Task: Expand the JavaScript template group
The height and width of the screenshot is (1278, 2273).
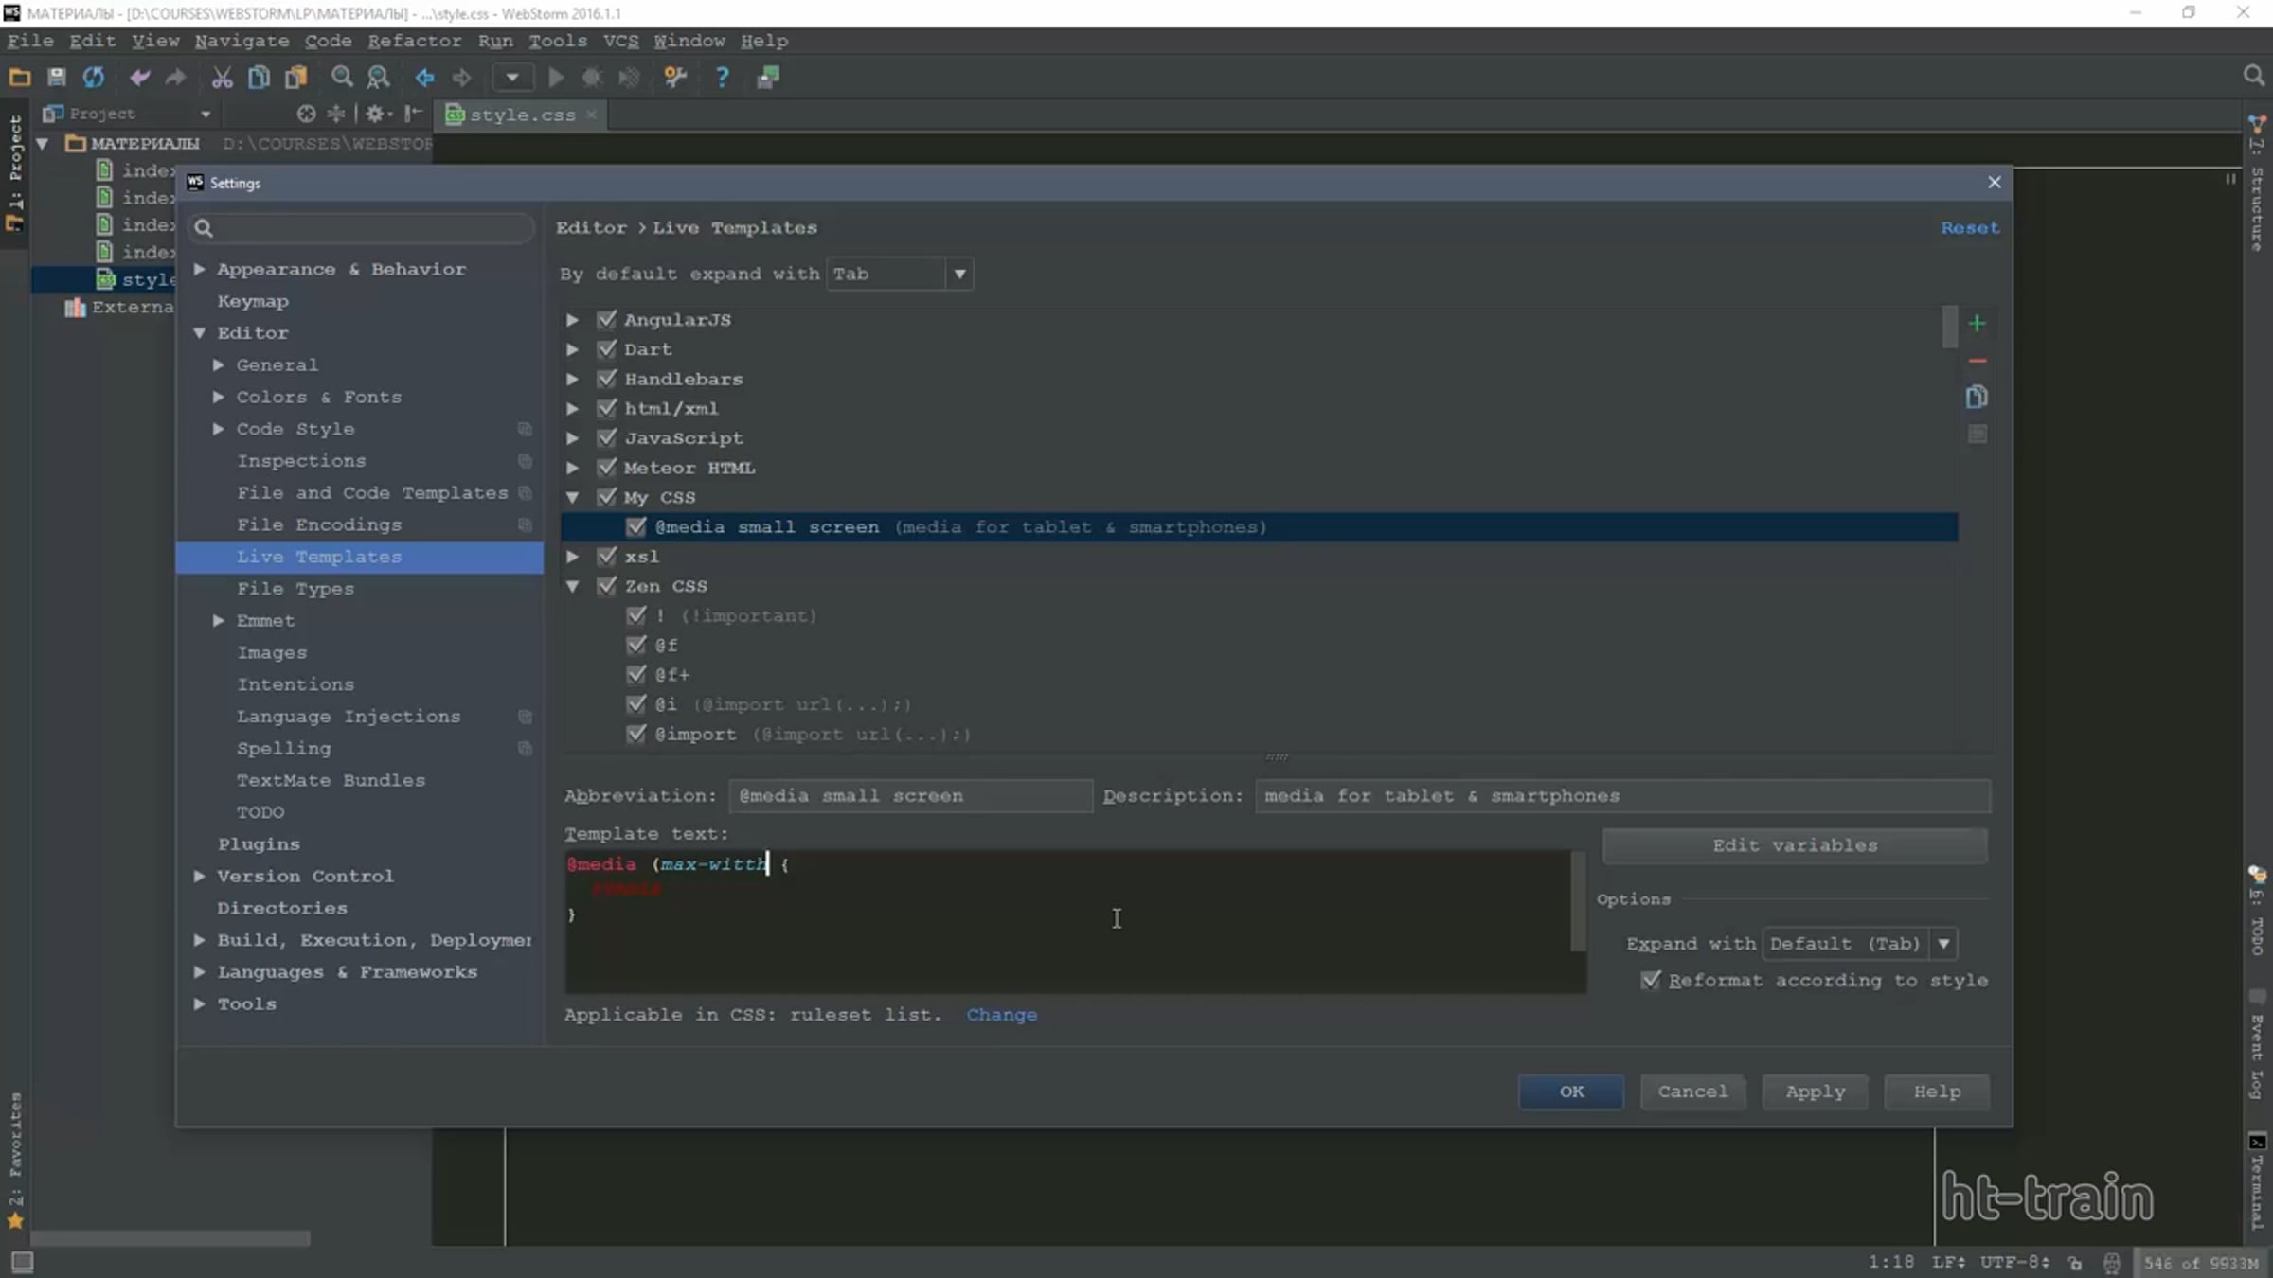Action: (x=573, y=438)
